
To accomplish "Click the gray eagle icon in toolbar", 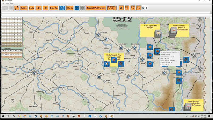I will (x=82, y=8).
